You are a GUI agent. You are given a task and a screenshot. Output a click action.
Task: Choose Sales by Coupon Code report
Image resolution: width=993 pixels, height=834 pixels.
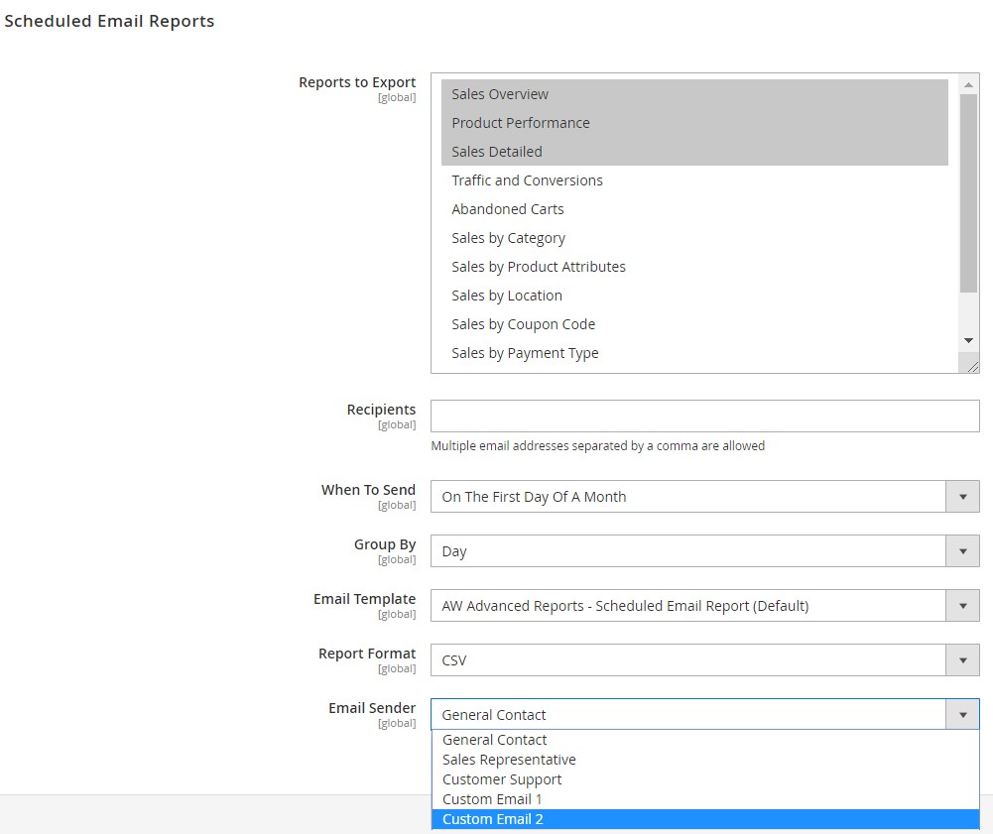point(523,324)
